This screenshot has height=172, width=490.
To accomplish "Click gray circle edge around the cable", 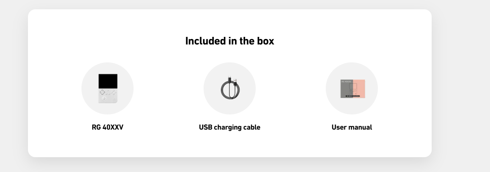I will [207, 88].
